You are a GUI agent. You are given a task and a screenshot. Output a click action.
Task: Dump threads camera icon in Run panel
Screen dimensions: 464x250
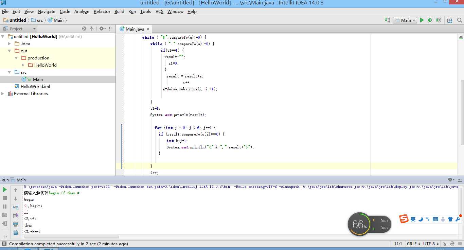tap(5, 215)
